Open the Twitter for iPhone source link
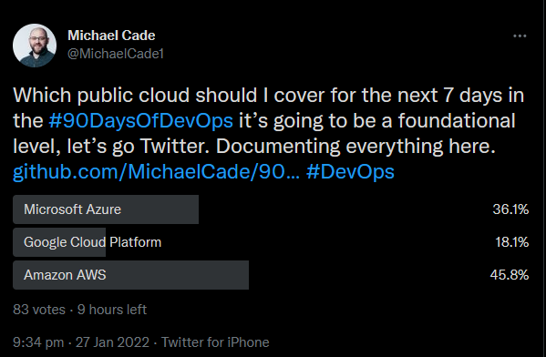The image size is (546, 357). click(x=215, y=342)
